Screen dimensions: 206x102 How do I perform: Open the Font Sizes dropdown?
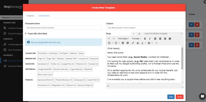[123, 39]
